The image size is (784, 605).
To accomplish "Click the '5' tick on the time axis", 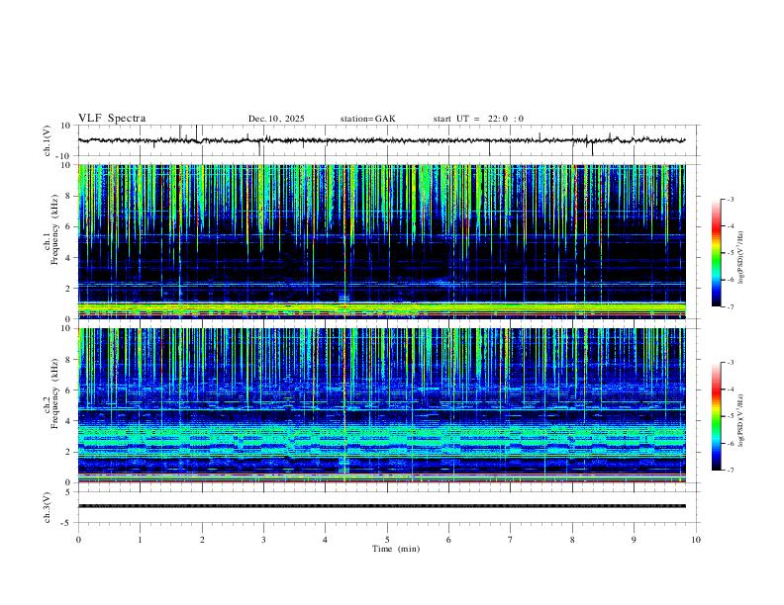I will tap(387, 540).
